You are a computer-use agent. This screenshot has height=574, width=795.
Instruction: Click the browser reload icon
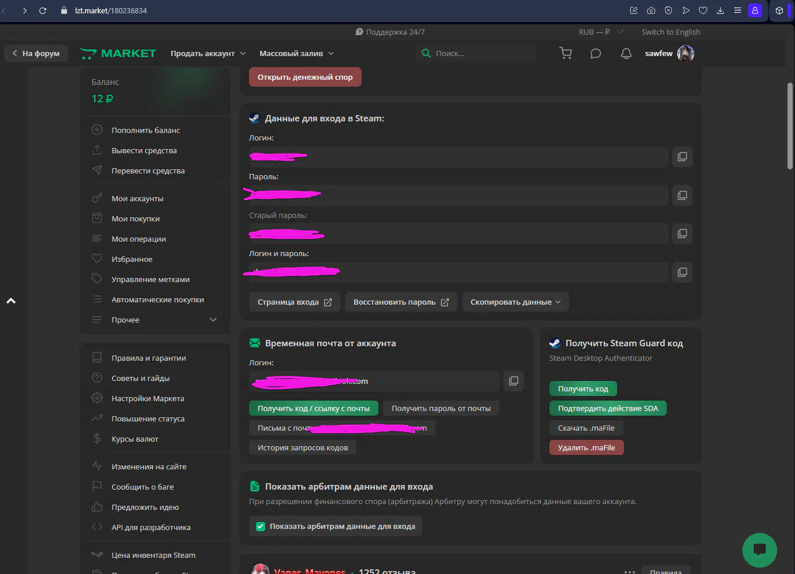point(43,10)
